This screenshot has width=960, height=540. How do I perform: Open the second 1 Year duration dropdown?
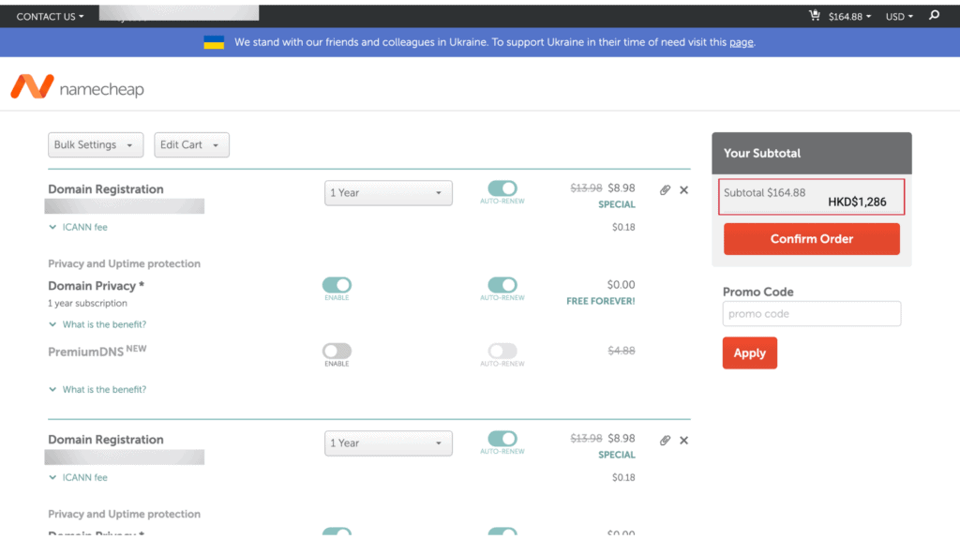(x=388, y=443)
